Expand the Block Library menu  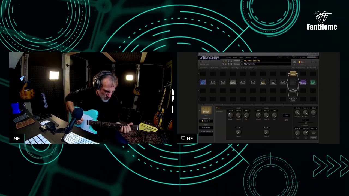[x=206, y=131]
